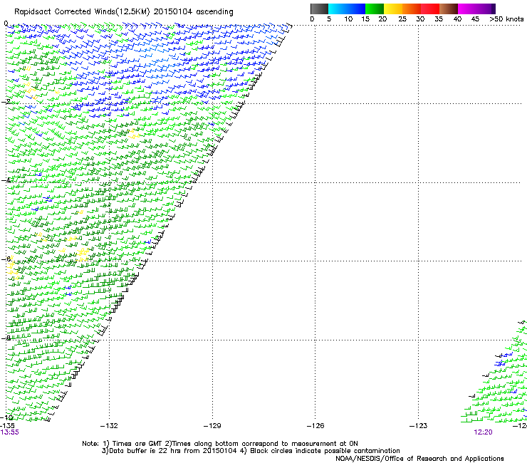Screen dimensions: 527x463
Task: Click the '25' legend scale label
Action: 402,19
